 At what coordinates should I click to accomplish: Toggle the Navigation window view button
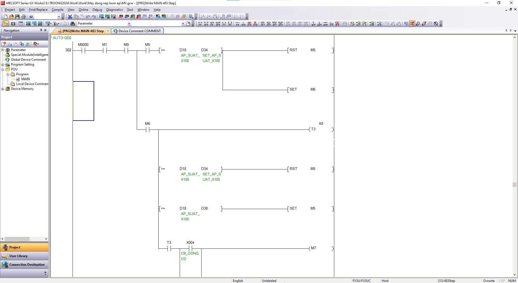click(x=6, y=24)
